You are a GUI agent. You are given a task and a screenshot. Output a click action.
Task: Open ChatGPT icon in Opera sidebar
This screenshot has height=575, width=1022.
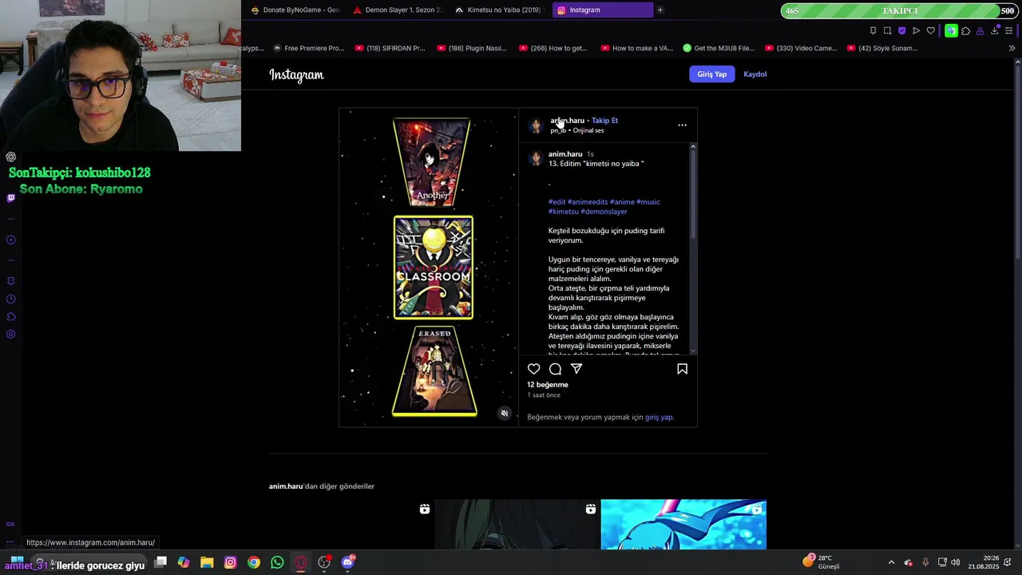(x=10, y=157)
